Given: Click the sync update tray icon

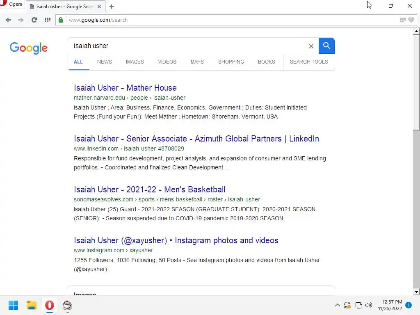Looking at the screenshot, I should pos(347,305).
